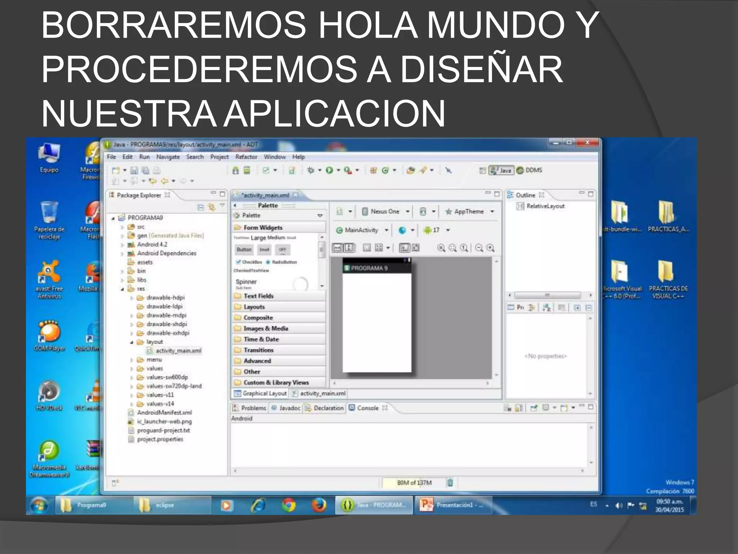Screen dimensions: 738x554
Task: Click Collapse All in Package Explorer
Action: click(x=201, y=207)
